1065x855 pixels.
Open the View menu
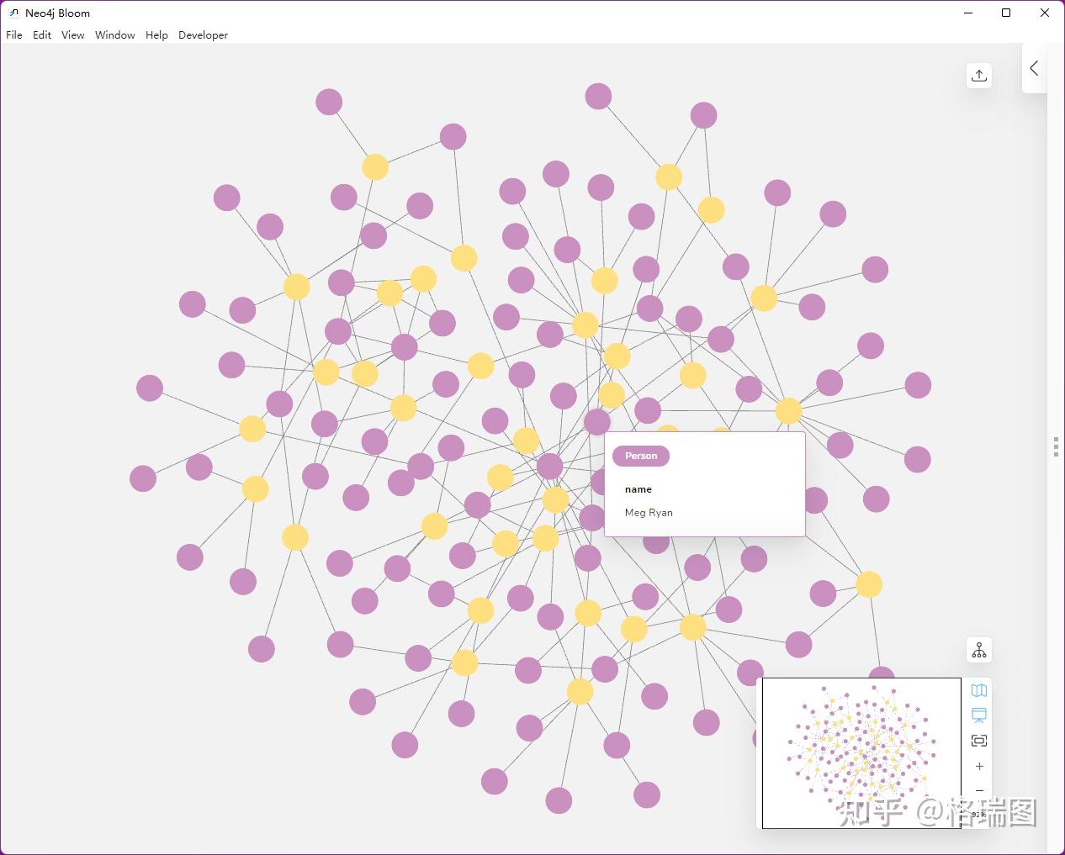coord(72,35)
